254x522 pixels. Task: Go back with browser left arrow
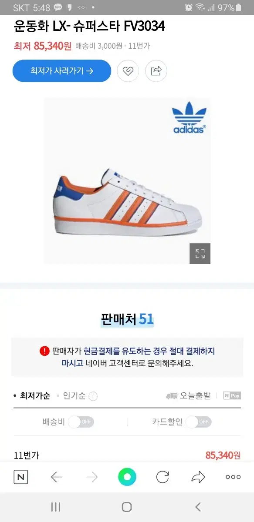[x=57, y=477]
